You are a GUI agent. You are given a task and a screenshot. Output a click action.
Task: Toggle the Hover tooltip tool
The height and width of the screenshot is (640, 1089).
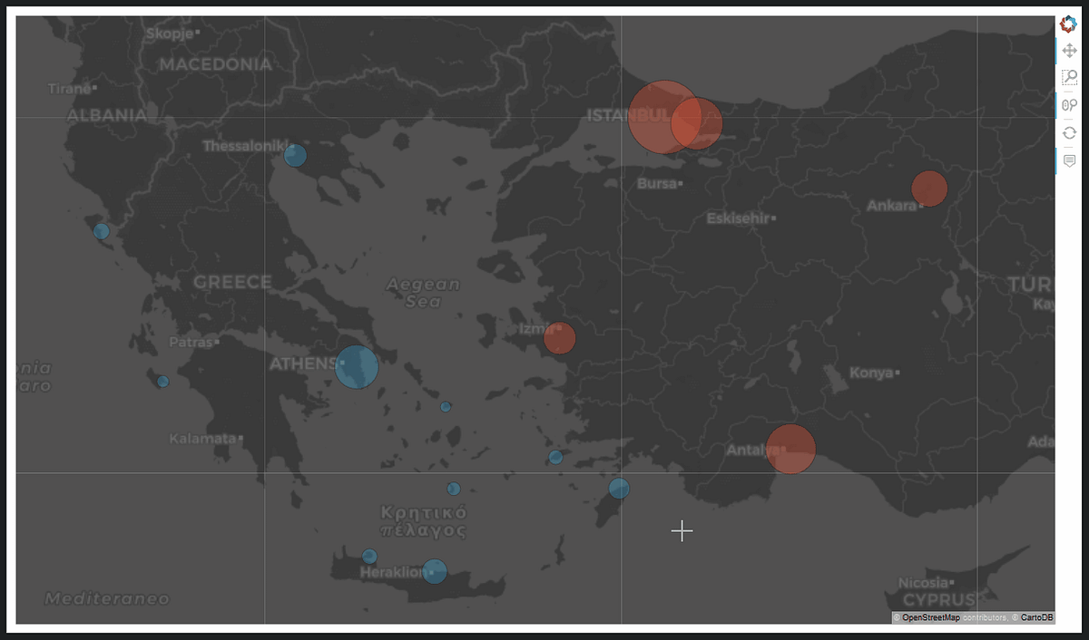1068,160
